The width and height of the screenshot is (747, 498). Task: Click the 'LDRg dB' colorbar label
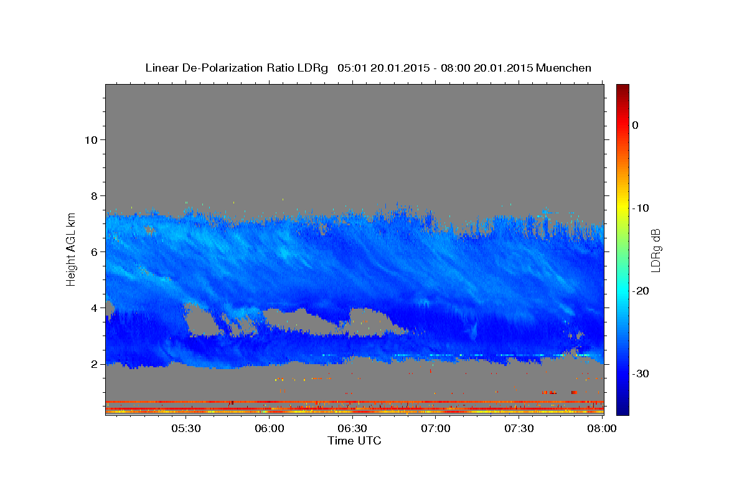click(x=655, y=251)
